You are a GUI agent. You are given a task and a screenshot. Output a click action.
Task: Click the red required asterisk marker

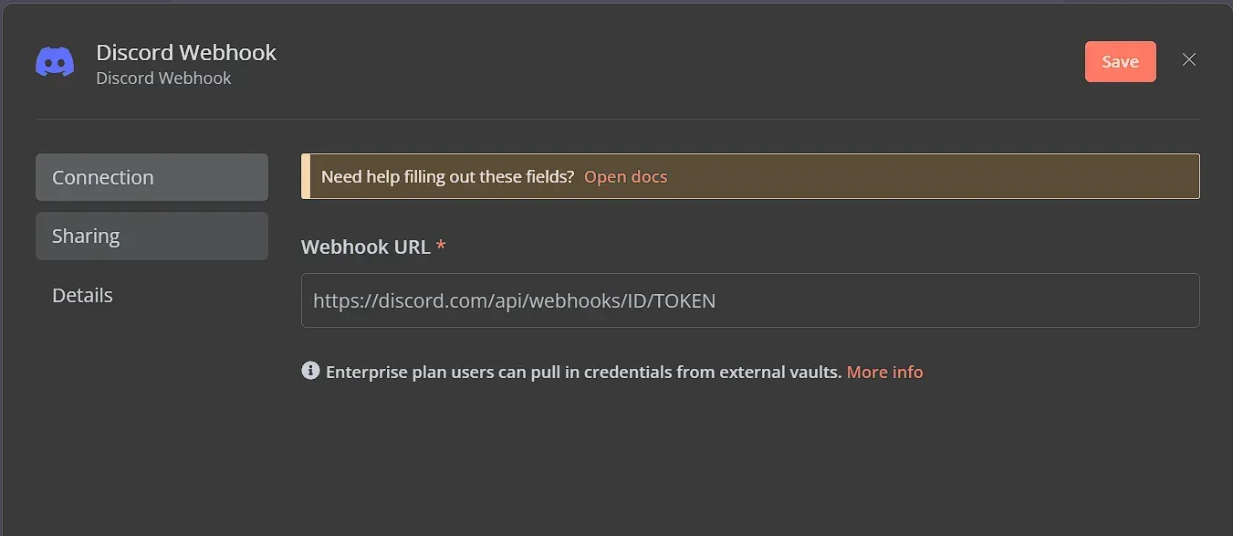(442, 246)
